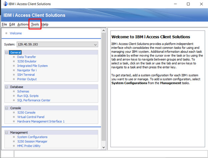208x158 pixels.
Task: Collapse the Database group
Action: tap(6, 87)
